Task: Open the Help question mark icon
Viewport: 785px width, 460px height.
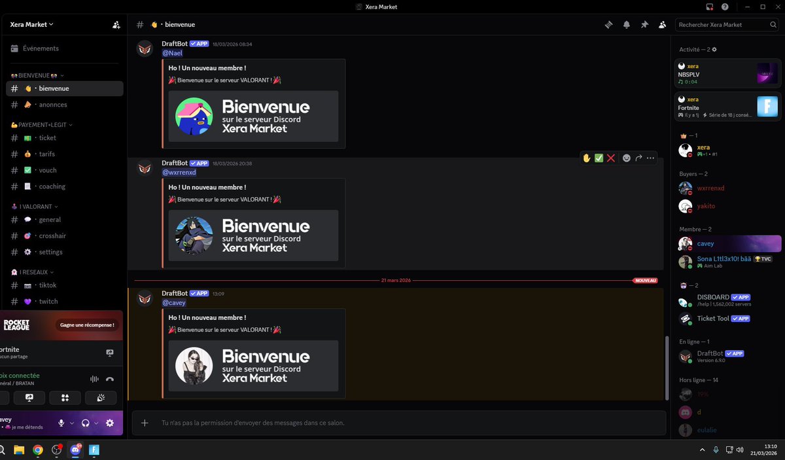Action: pos(725,7)
